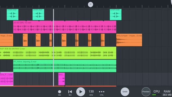Select the middle CASH.wav clip

pos(38,15)
